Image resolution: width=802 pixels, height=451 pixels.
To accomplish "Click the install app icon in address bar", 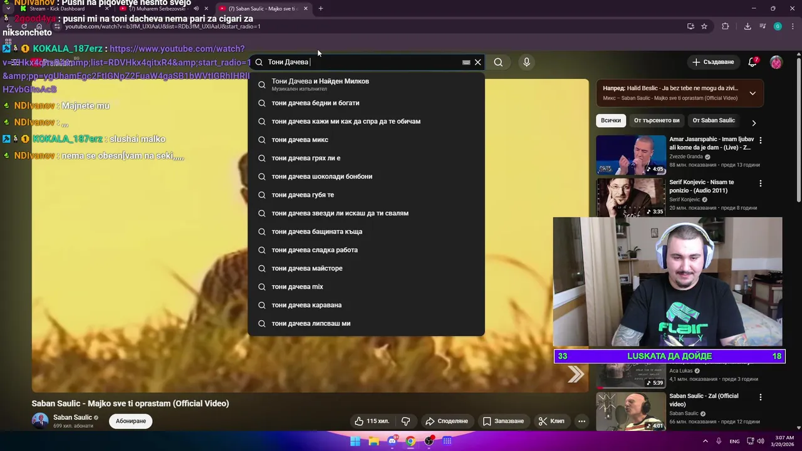I will pyautogui.click(x=690, y=26).
